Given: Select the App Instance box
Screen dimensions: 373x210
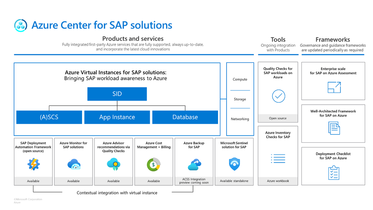Looking at the screenshot, I should pos(117,117).
